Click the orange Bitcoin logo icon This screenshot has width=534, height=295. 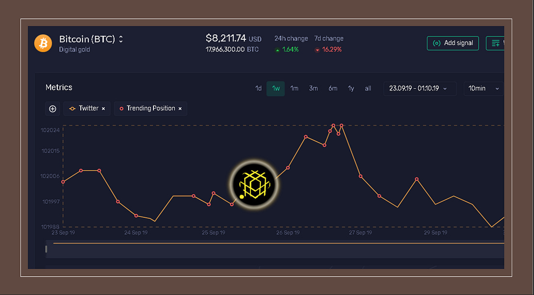(43, 43)
